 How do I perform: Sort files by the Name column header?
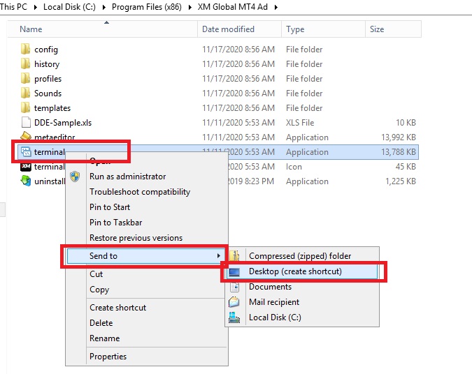pos(31,29)
